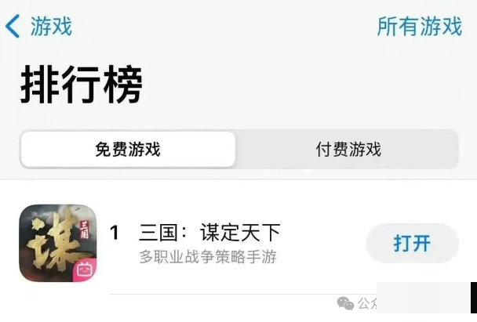Viewport: 477px width, 322px height.
Task: Tap the blue back chevron arrow
Action: coord(13,26)
